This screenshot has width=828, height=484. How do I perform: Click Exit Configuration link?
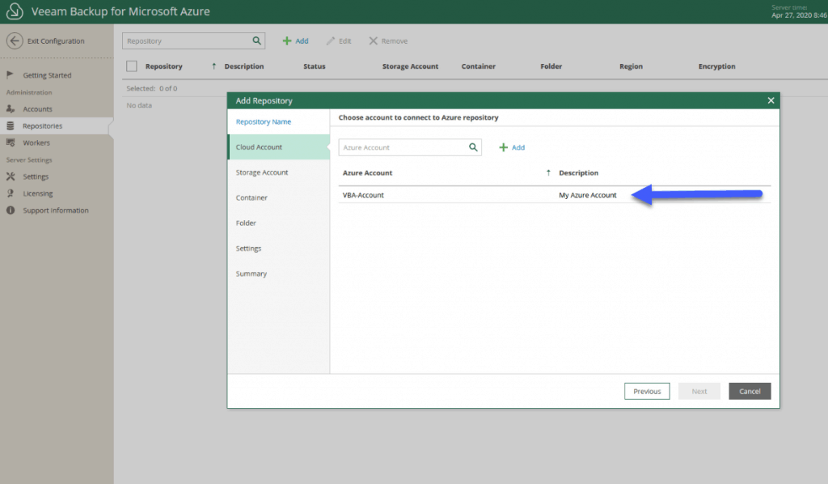click(x=56, y=40)
